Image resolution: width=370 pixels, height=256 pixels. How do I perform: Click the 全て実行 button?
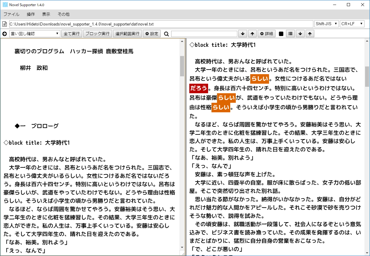(x=72, y=34)
